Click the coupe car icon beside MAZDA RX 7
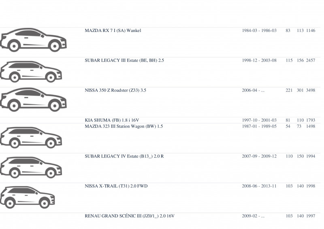The height and width of the screenshot is (229, 324). [x=33, y=40]
